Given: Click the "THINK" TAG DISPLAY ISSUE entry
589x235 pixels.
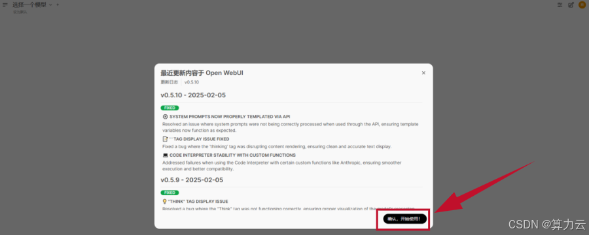Looking at the screenshot, I should 198,202.
